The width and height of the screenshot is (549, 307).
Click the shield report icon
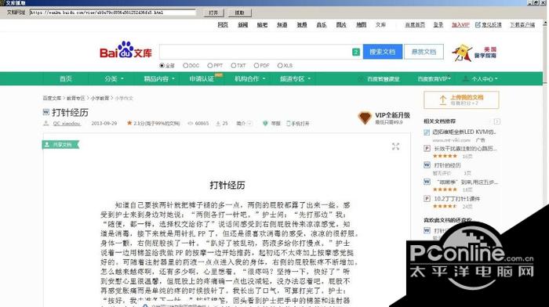[x=265, y=123]
